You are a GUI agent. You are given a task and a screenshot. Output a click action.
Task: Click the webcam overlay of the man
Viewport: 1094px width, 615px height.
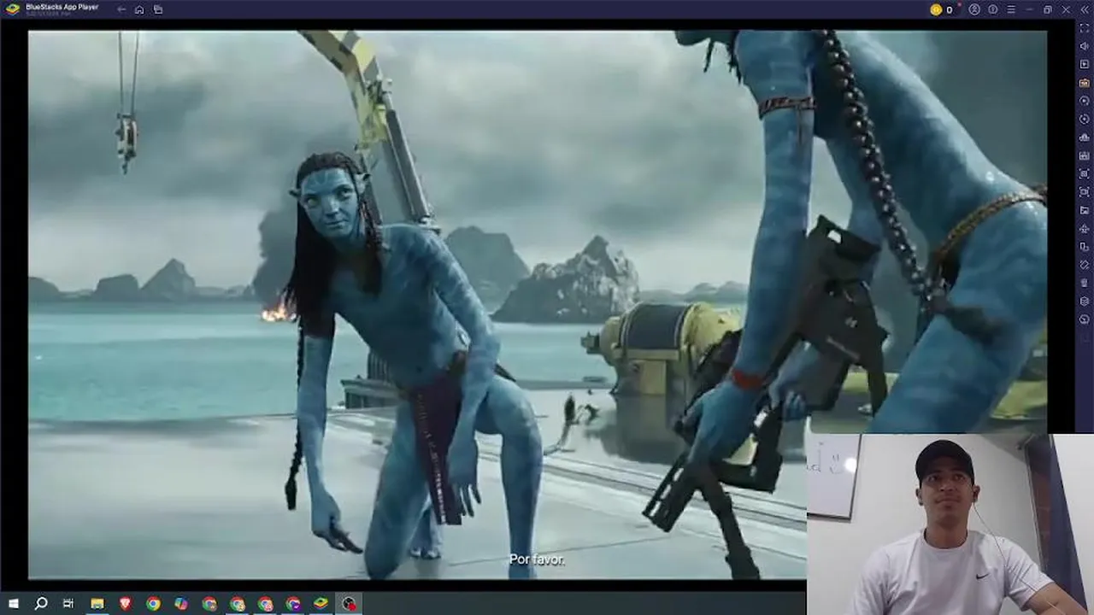click(x=950, y=524)
